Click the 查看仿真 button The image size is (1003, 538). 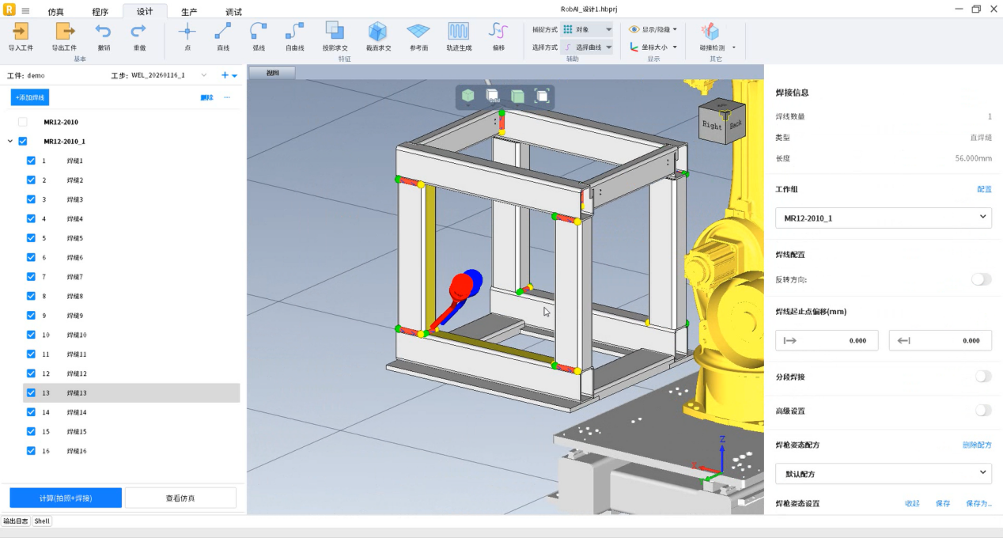tap(180, 498)
